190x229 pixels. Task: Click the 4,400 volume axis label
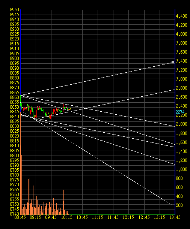pos(181,16)
